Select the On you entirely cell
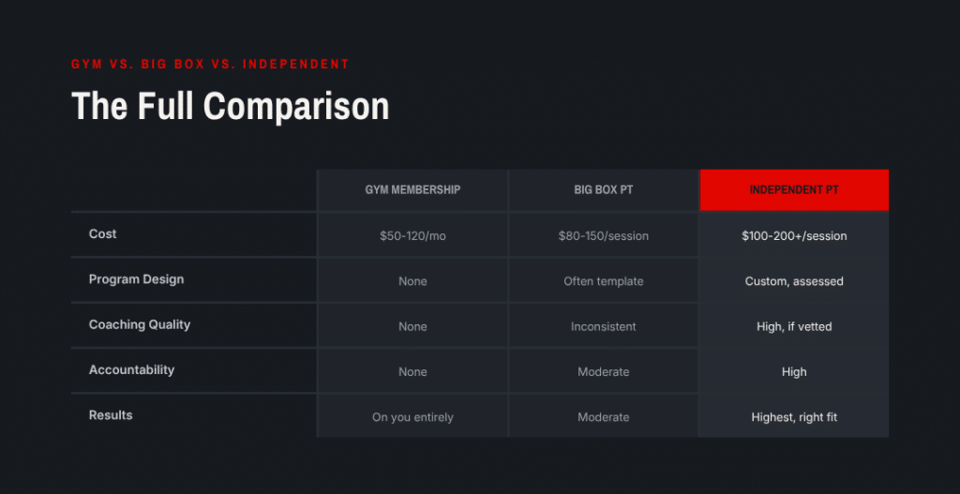 click(x=412, y=417)
